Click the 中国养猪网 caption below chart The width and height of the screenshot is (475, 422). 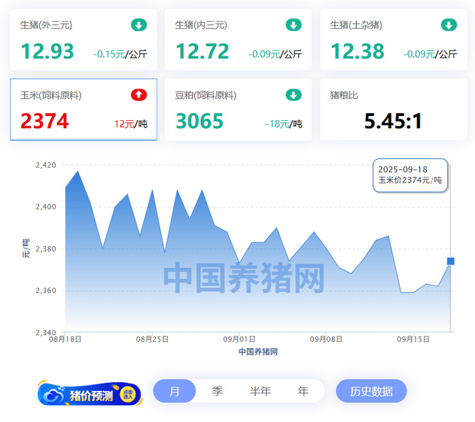[258, 351]
